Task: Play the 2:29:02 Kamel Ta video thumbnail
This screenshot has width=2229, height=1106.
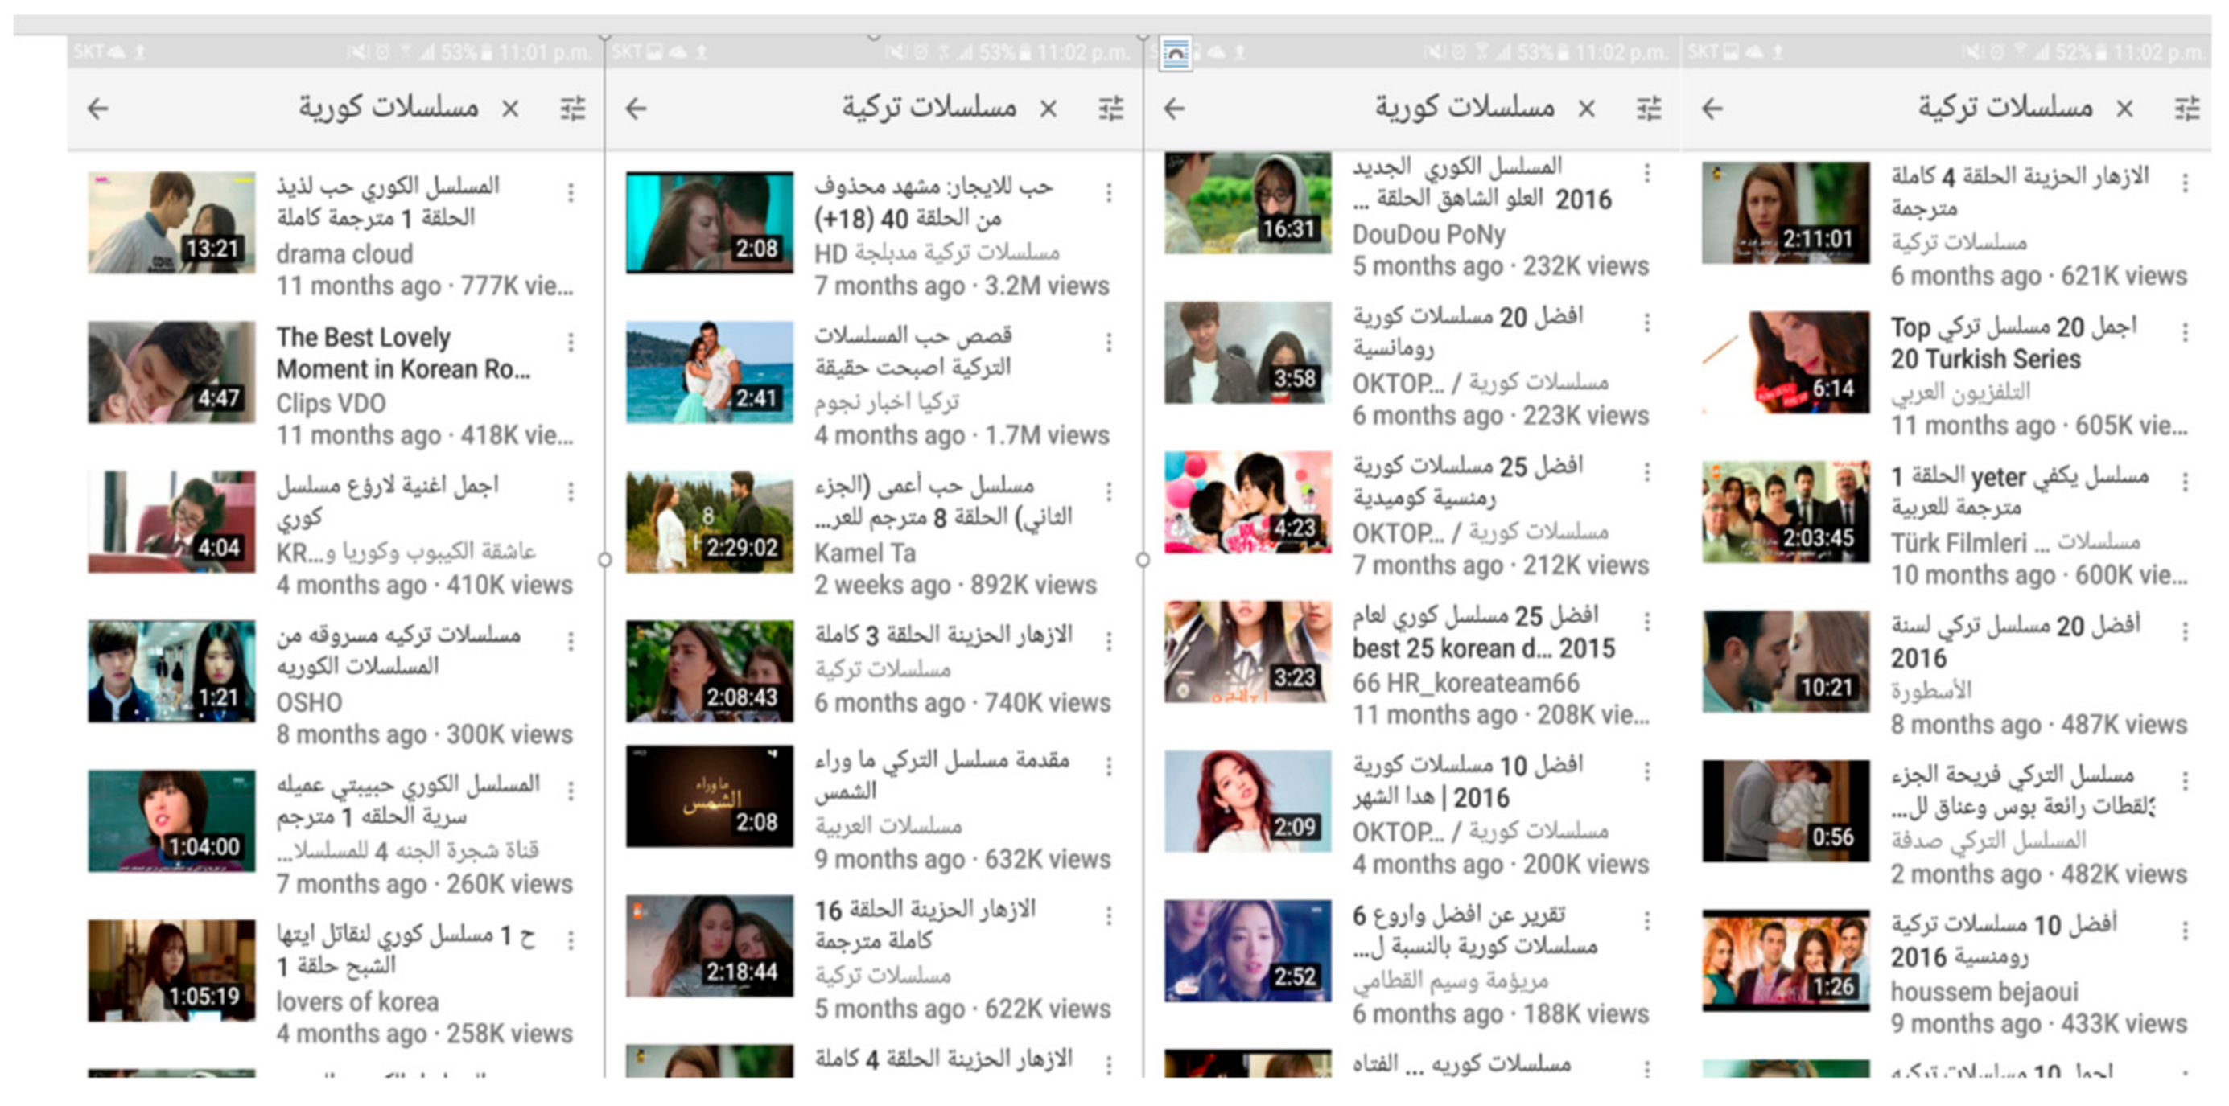Action: click(x=710, y=522)
